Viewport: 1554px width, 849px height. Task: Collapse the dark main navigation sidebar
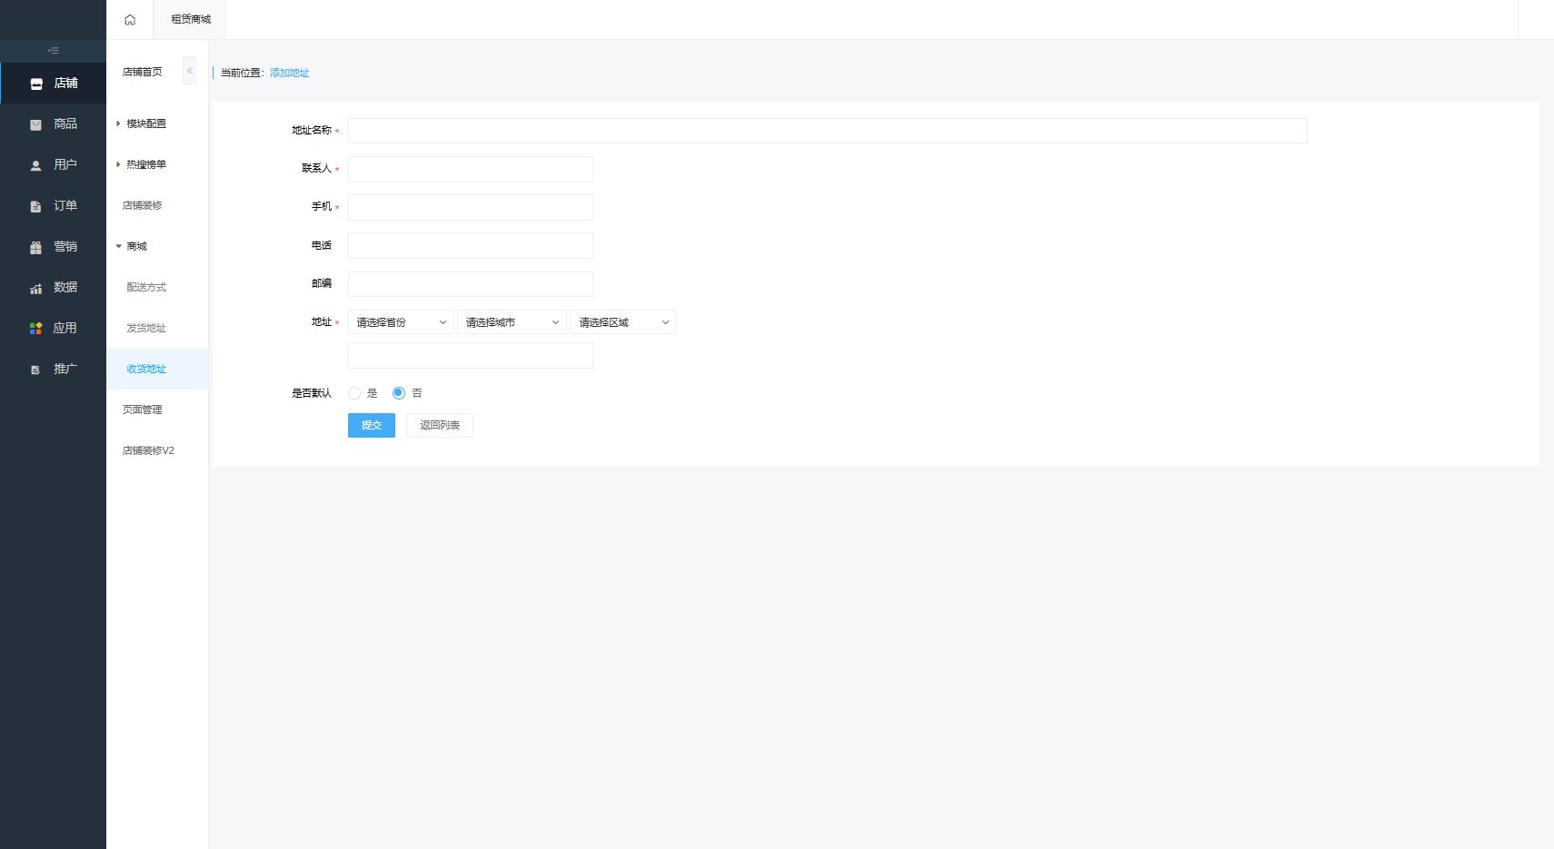pyautogui.click(x=54, y=51)
